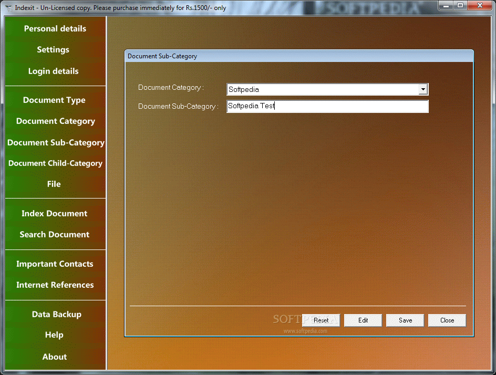Open the Personal details section
The image size is (496, 375).
coord(55,29)
